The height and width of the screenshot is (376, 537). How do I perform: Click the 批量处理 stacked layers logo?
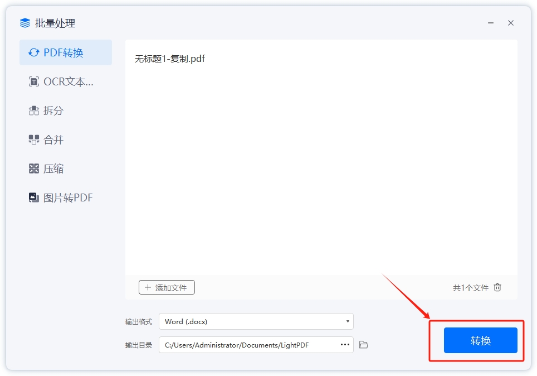point(25,23)
